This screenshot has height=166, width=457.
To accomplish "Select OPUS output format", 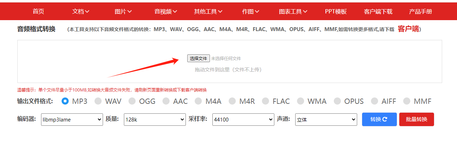I will click(337, 101).
